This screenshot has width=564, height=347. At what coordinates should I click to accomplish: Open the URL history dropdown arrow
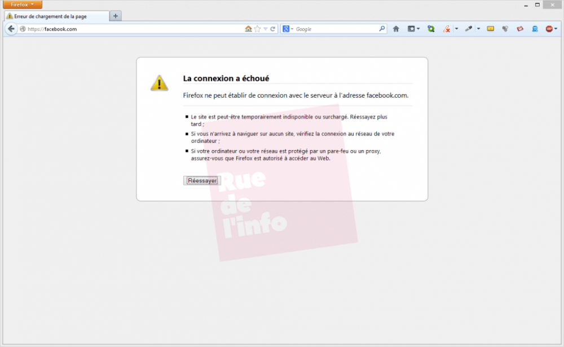265,29
